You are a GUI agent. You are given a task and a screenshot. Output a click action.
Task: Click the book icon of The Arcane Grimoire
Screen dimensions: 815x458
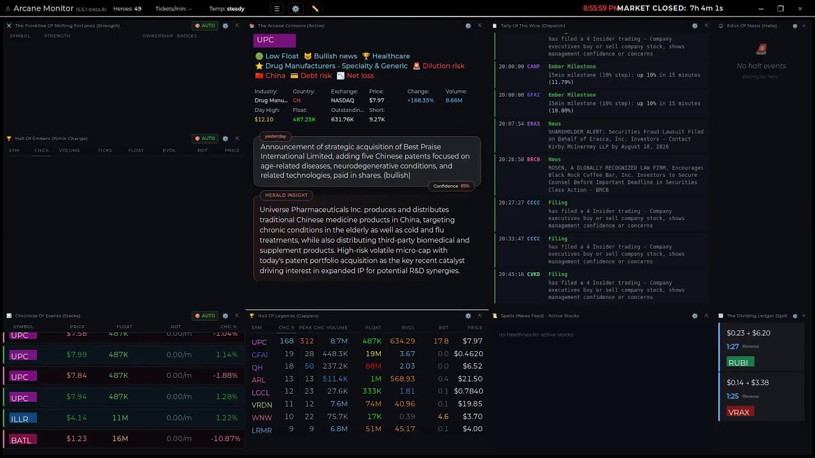pyautogui.click(x=252, y=25)
